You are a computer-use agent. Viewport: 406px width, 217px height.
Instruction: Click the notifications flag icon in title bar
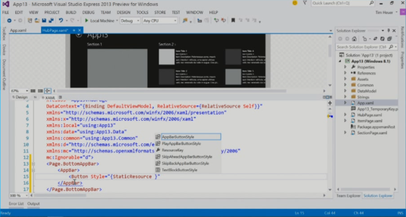pos(305,3)
